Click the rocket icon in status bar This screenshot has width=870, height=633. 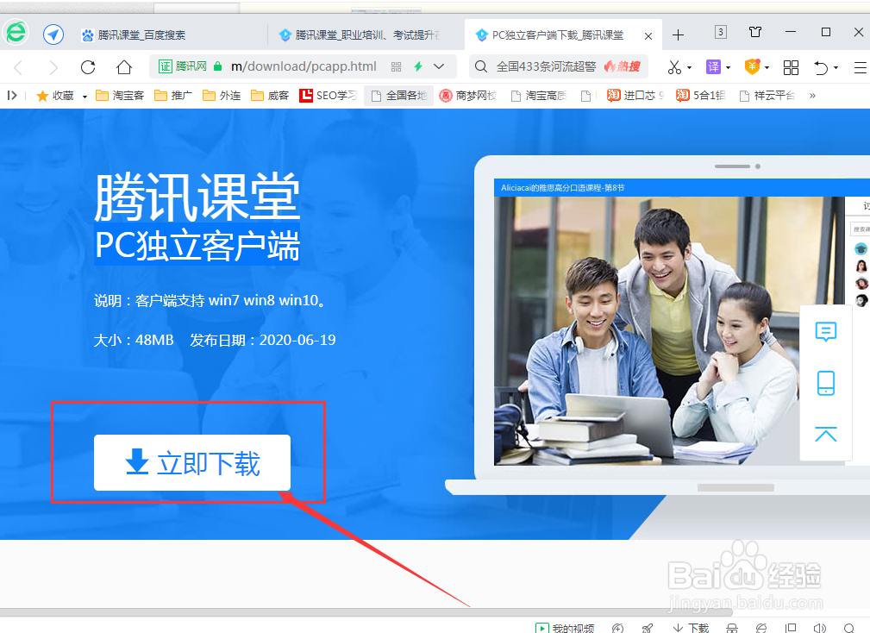[x=647, y=628]
